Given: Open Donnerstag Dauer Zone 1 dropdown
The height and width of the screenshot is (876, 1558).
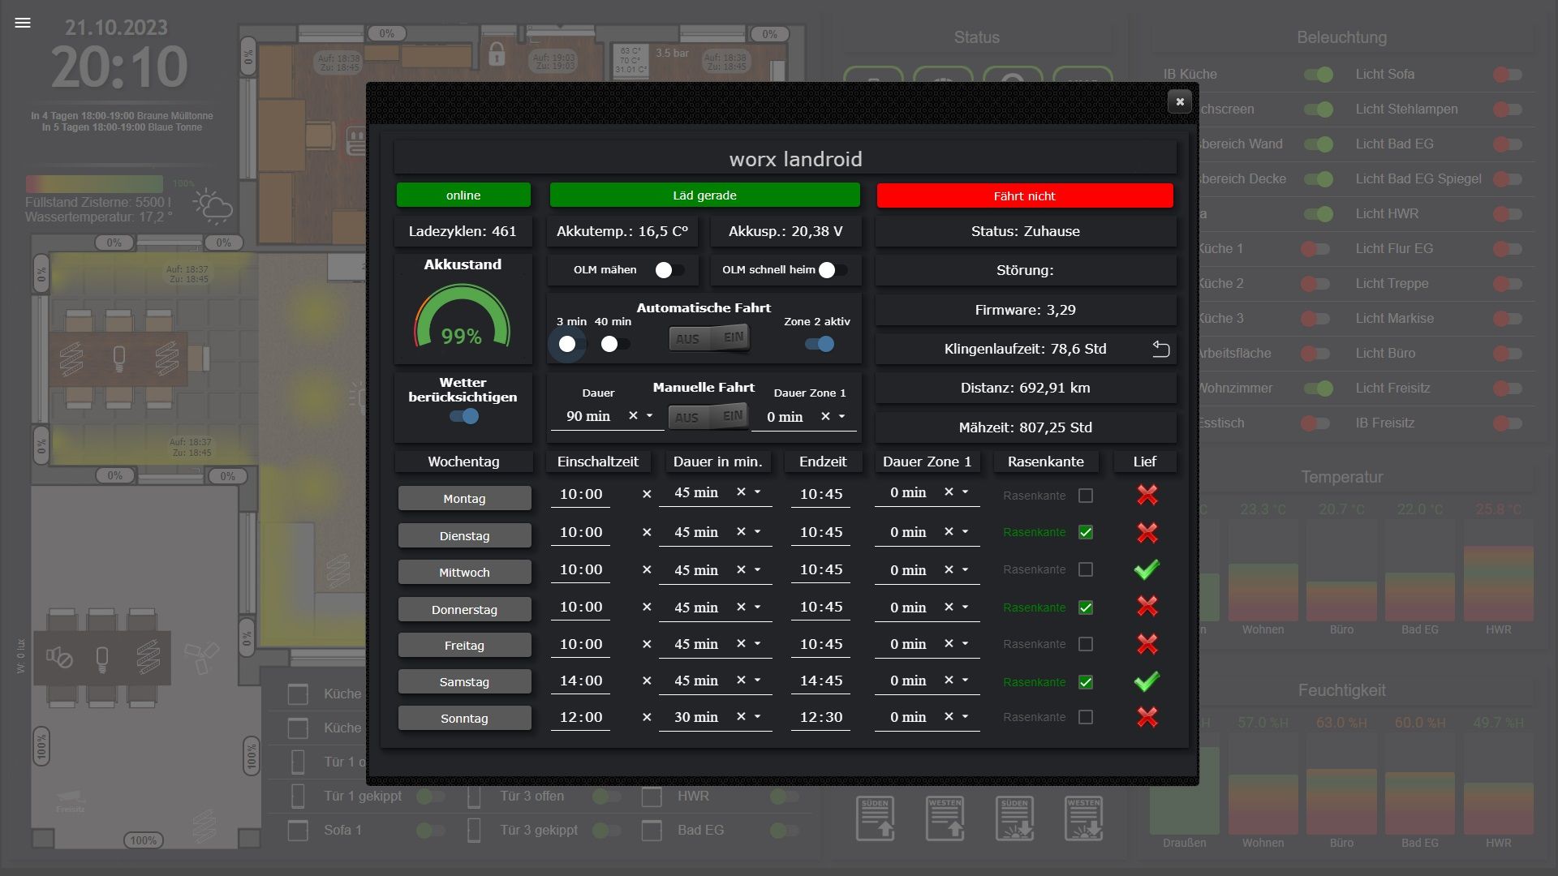Looking at the screenshot, I should (x=965, y=607).
